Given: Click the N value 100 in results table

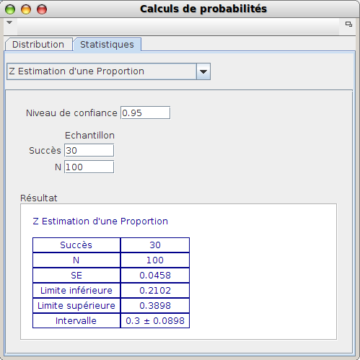Looking at the screenshot, I should pyautogui.click(x=155, y=260).
